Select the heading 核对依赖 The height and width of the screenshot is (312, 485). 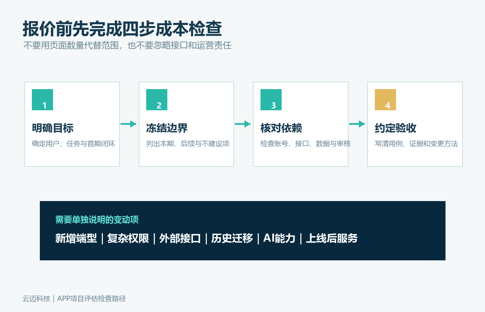(281, 128)
